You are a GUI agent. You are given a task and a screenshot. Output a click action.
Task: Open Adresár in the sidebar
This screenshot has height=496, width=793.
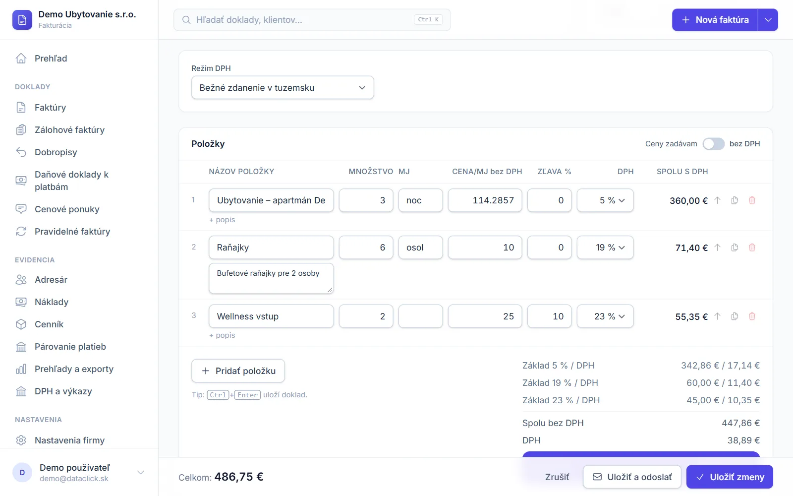coord(79,280)
